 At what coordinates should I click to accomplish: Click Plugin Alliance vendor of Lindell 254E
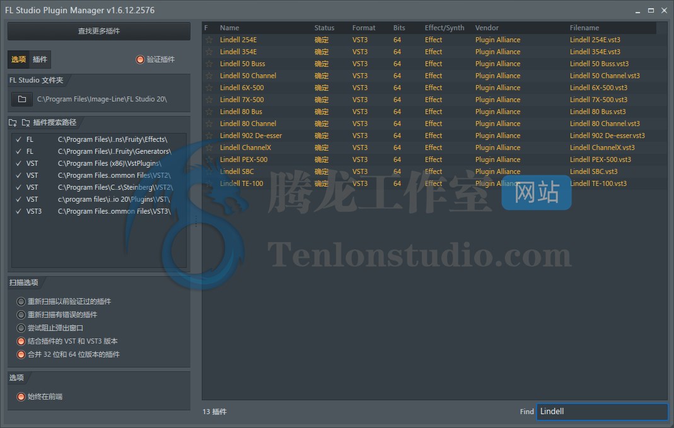tap(497, 40)
